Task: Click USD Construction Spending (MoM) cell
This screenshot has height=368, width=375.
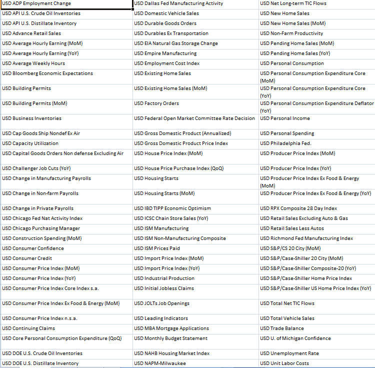Action: tap(66, 239)
